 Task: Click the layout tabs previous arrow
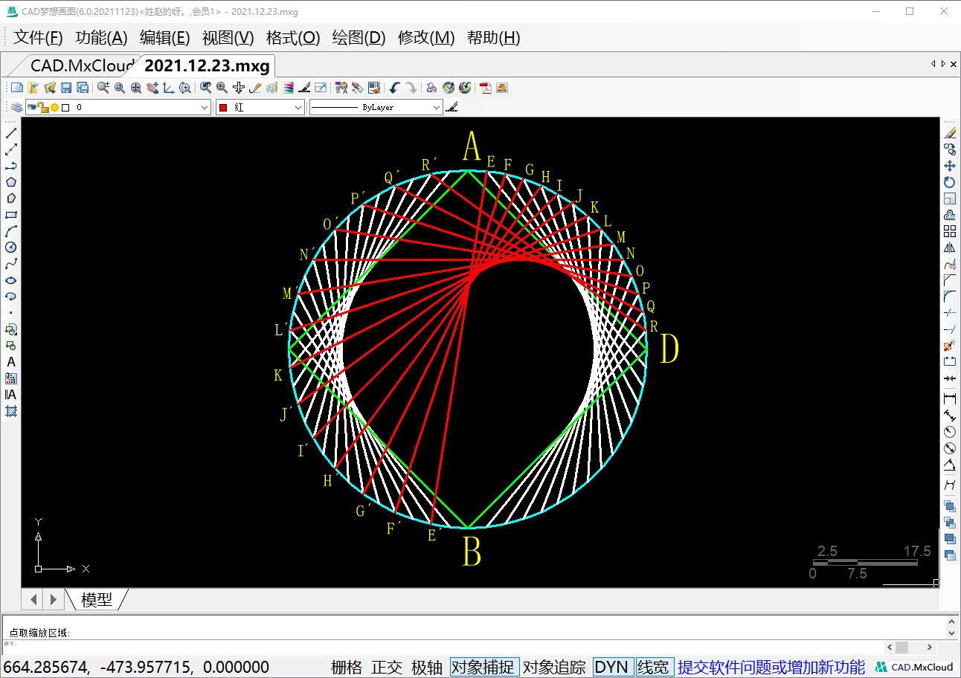tap(33, 599)
